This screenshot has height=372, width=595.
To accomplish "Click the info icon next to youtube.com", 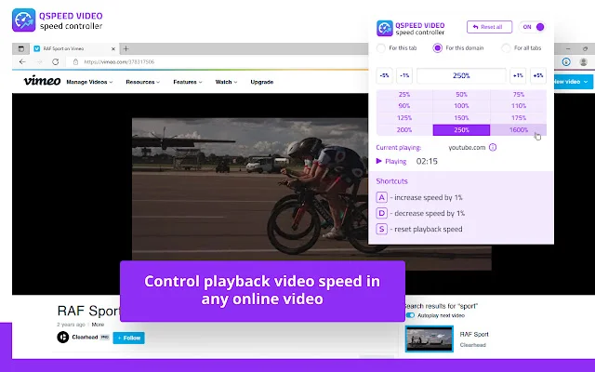I will [493, 147].
